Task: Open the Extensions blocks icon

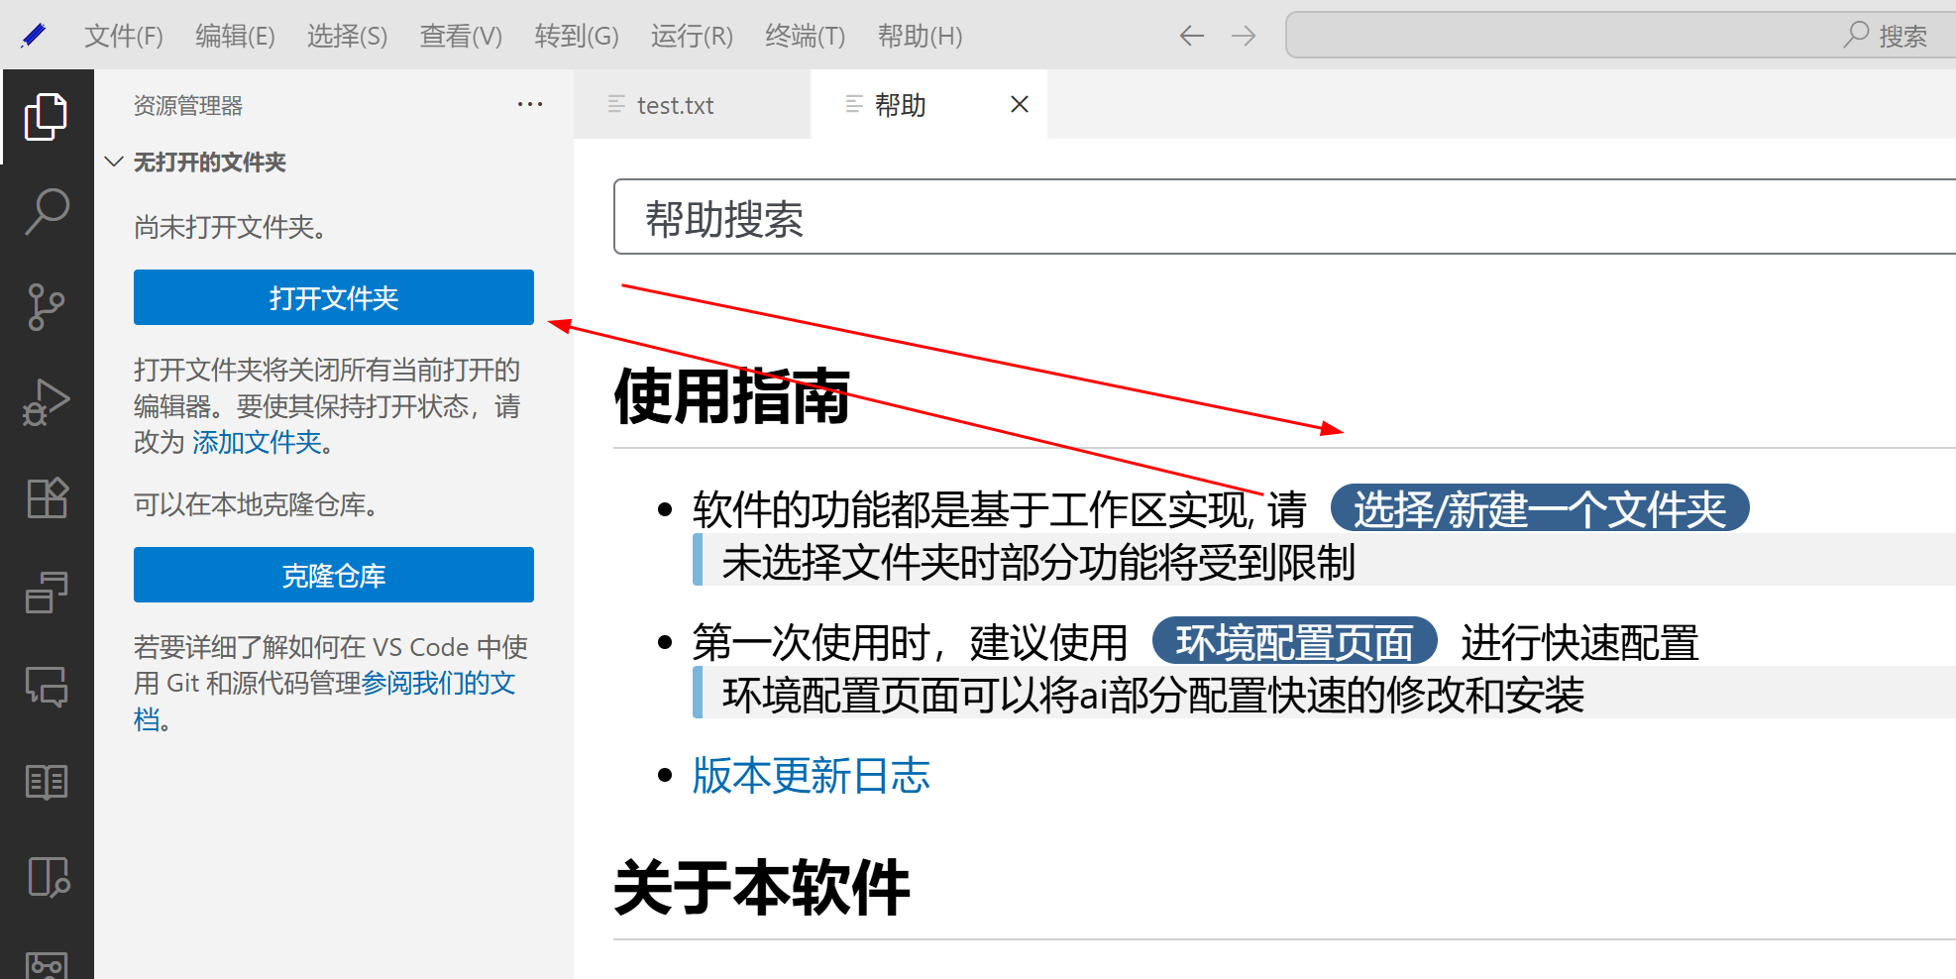Action: [46, 497]
